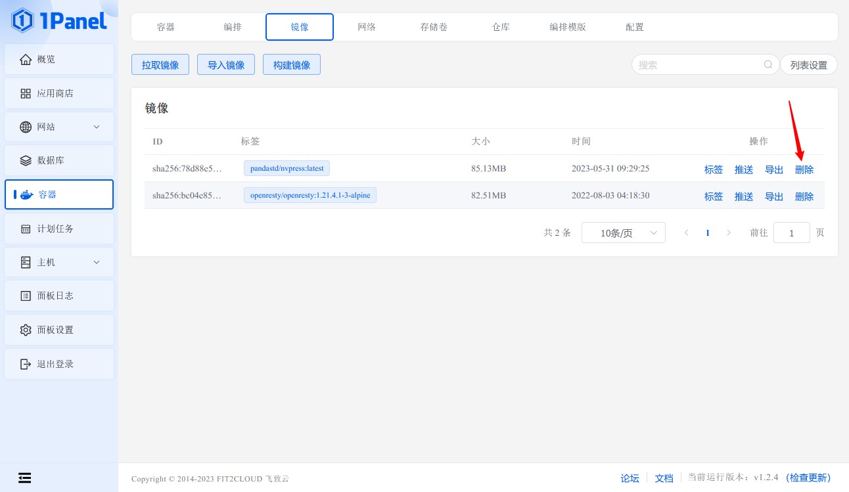Open the 论坛 forum link
The height and width of the screenshot is (492, 849).
tap(630, 478)
